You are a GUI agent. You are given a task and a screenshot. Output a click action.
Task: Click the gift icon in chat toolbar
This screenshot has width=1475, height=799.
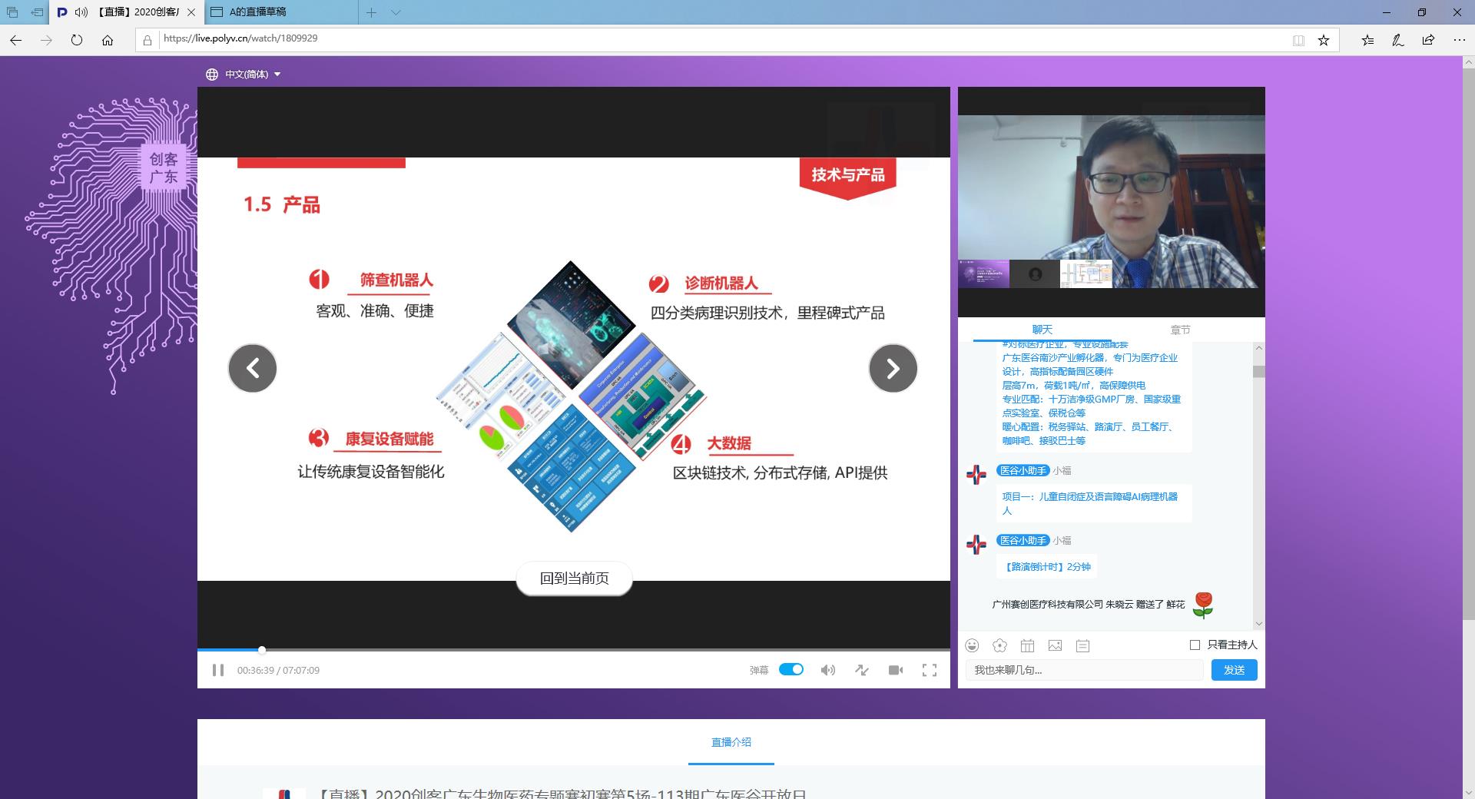[x=1028, y=645]
